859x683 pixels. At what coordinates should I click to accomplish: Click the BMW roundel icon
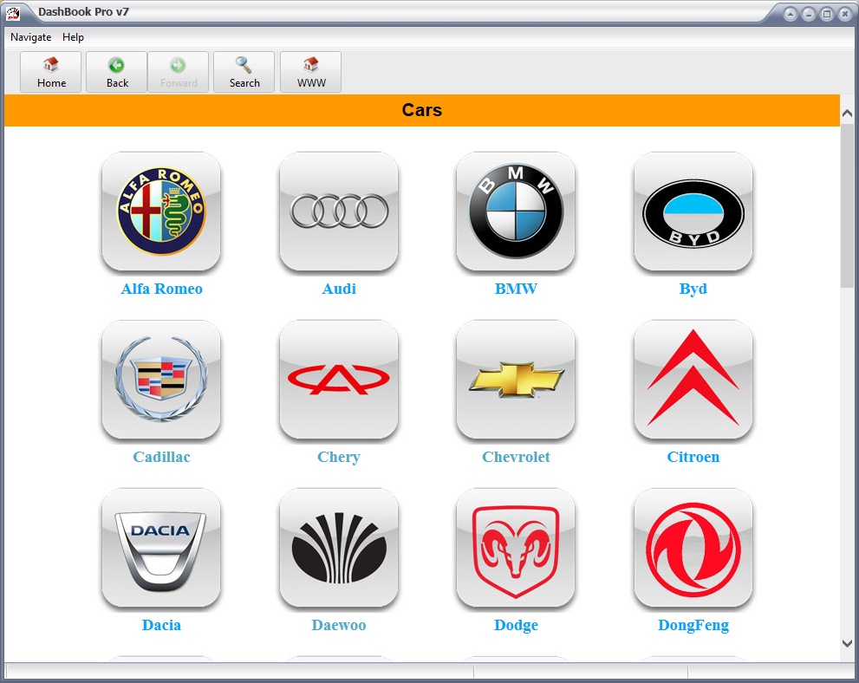click(516, 211)
